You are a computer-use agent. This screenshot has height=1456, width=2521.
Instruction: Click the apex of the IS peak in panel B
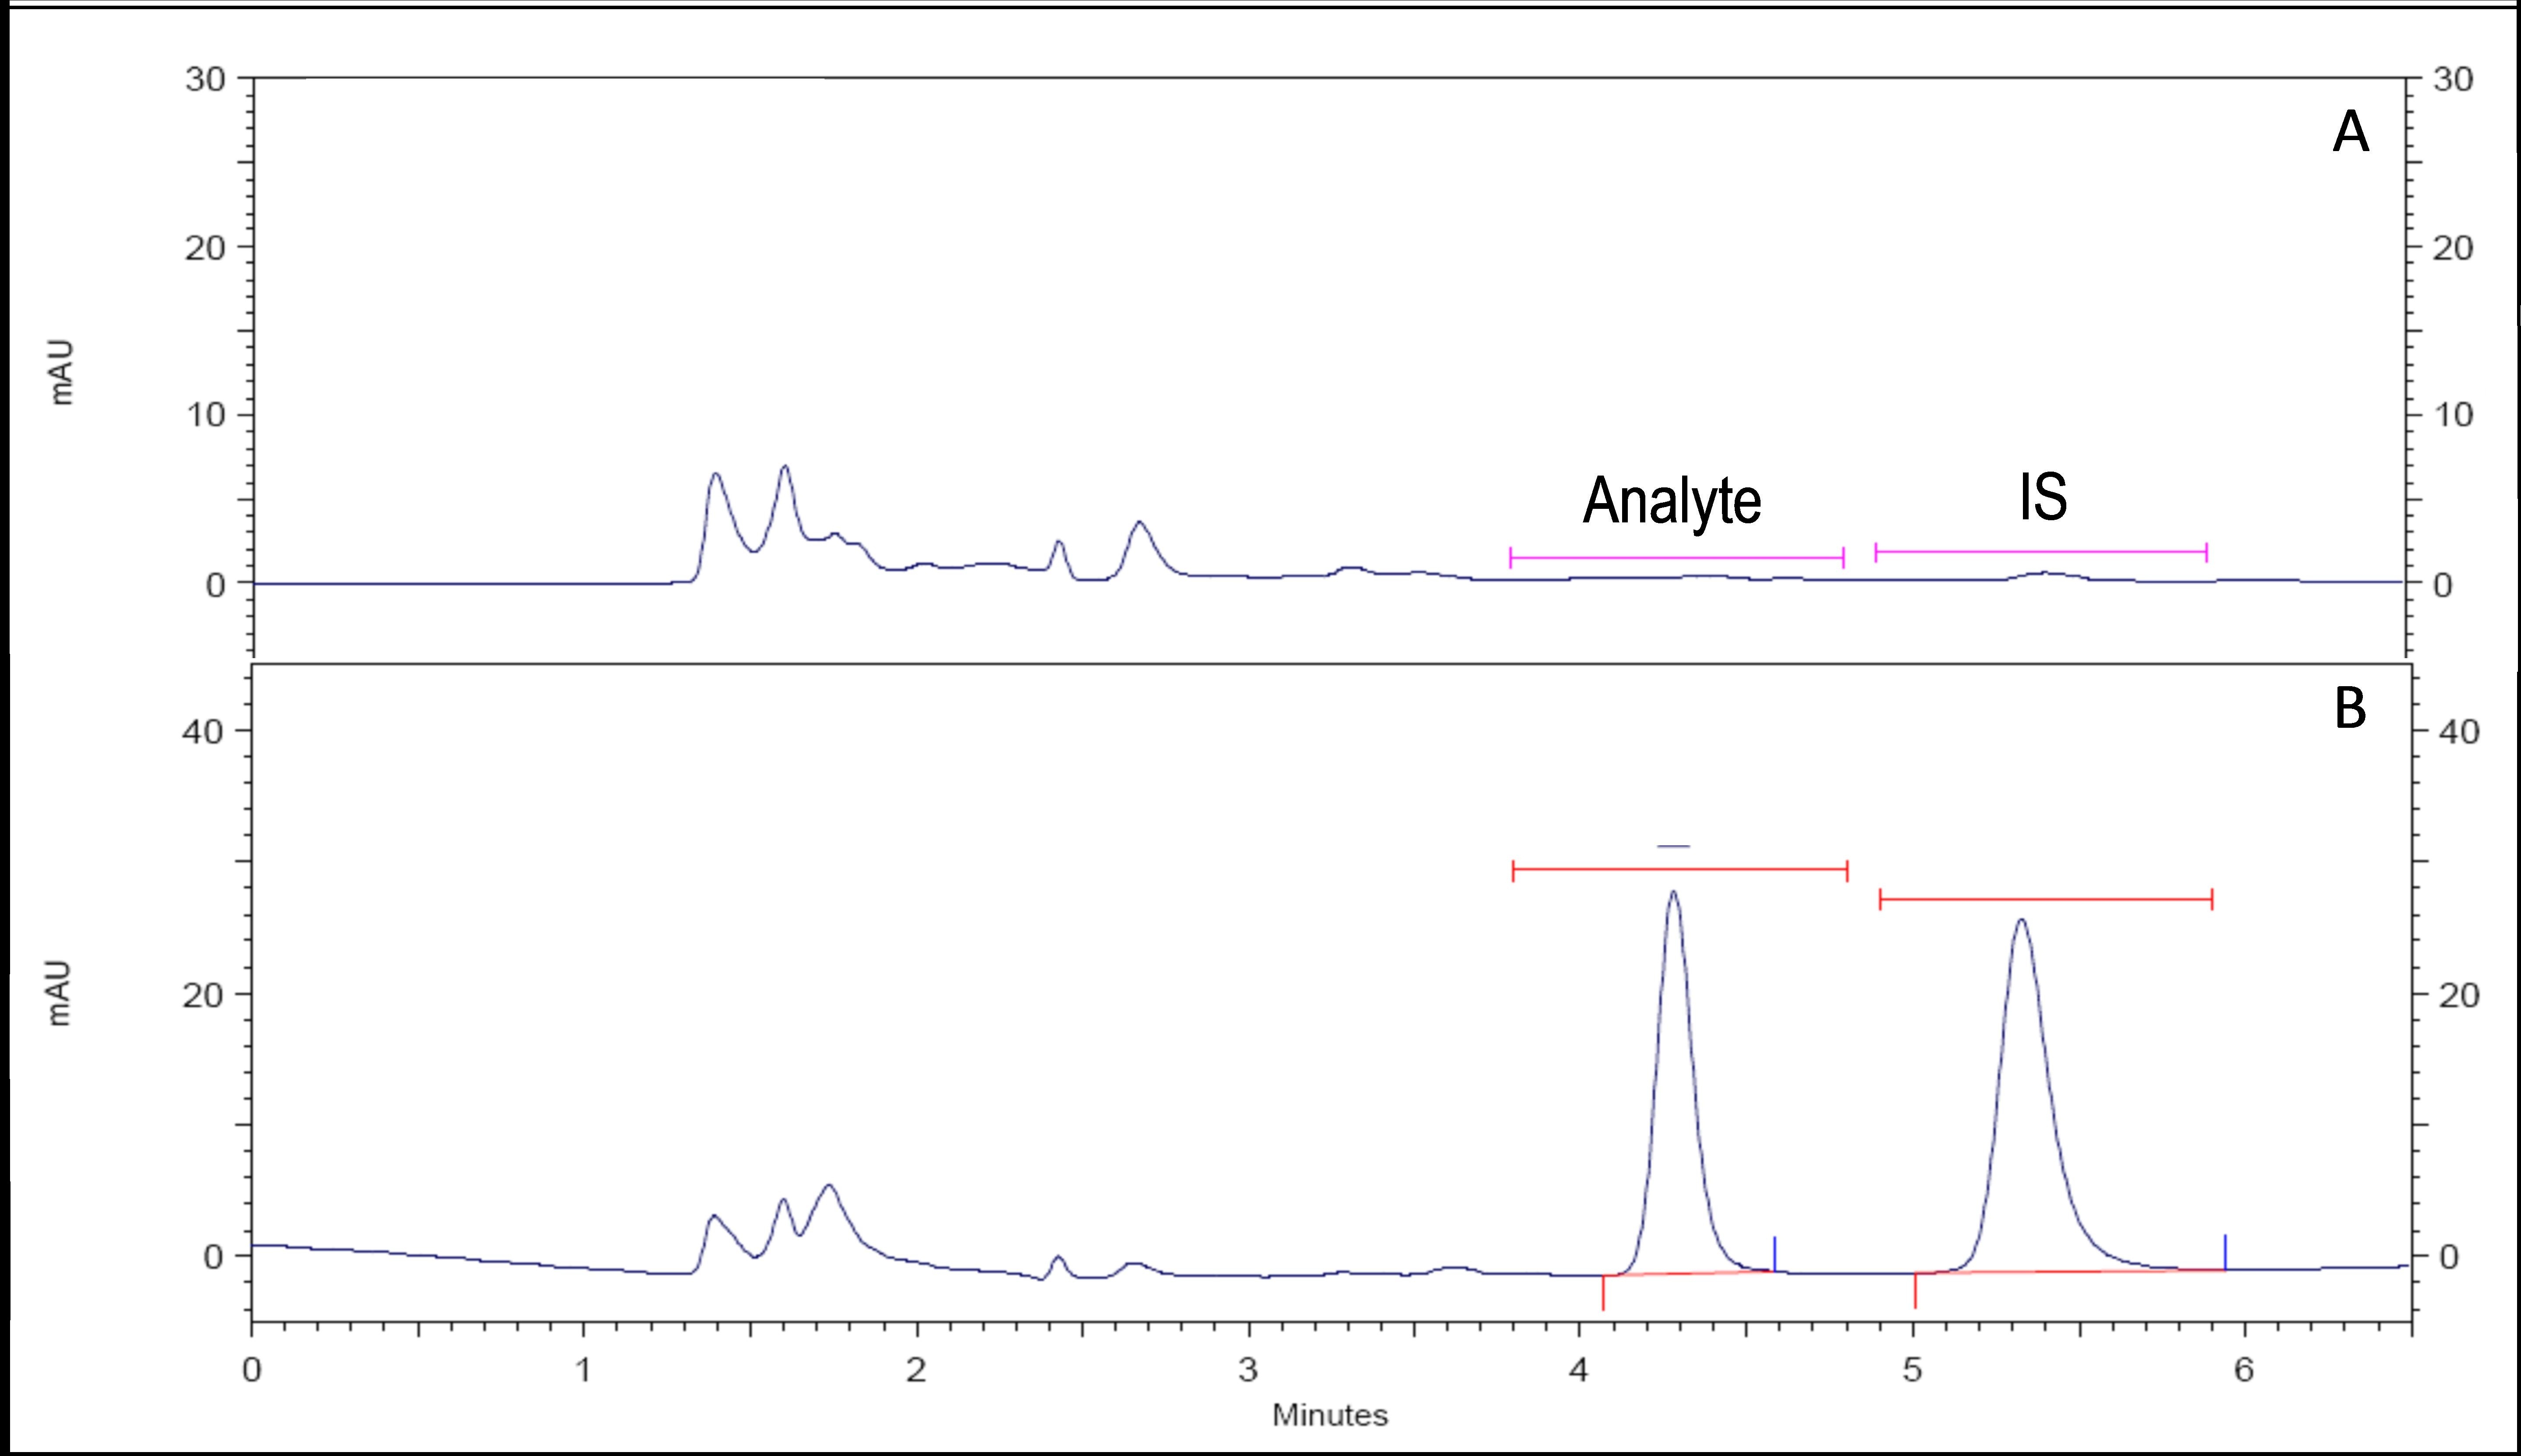pos(2021,919)
